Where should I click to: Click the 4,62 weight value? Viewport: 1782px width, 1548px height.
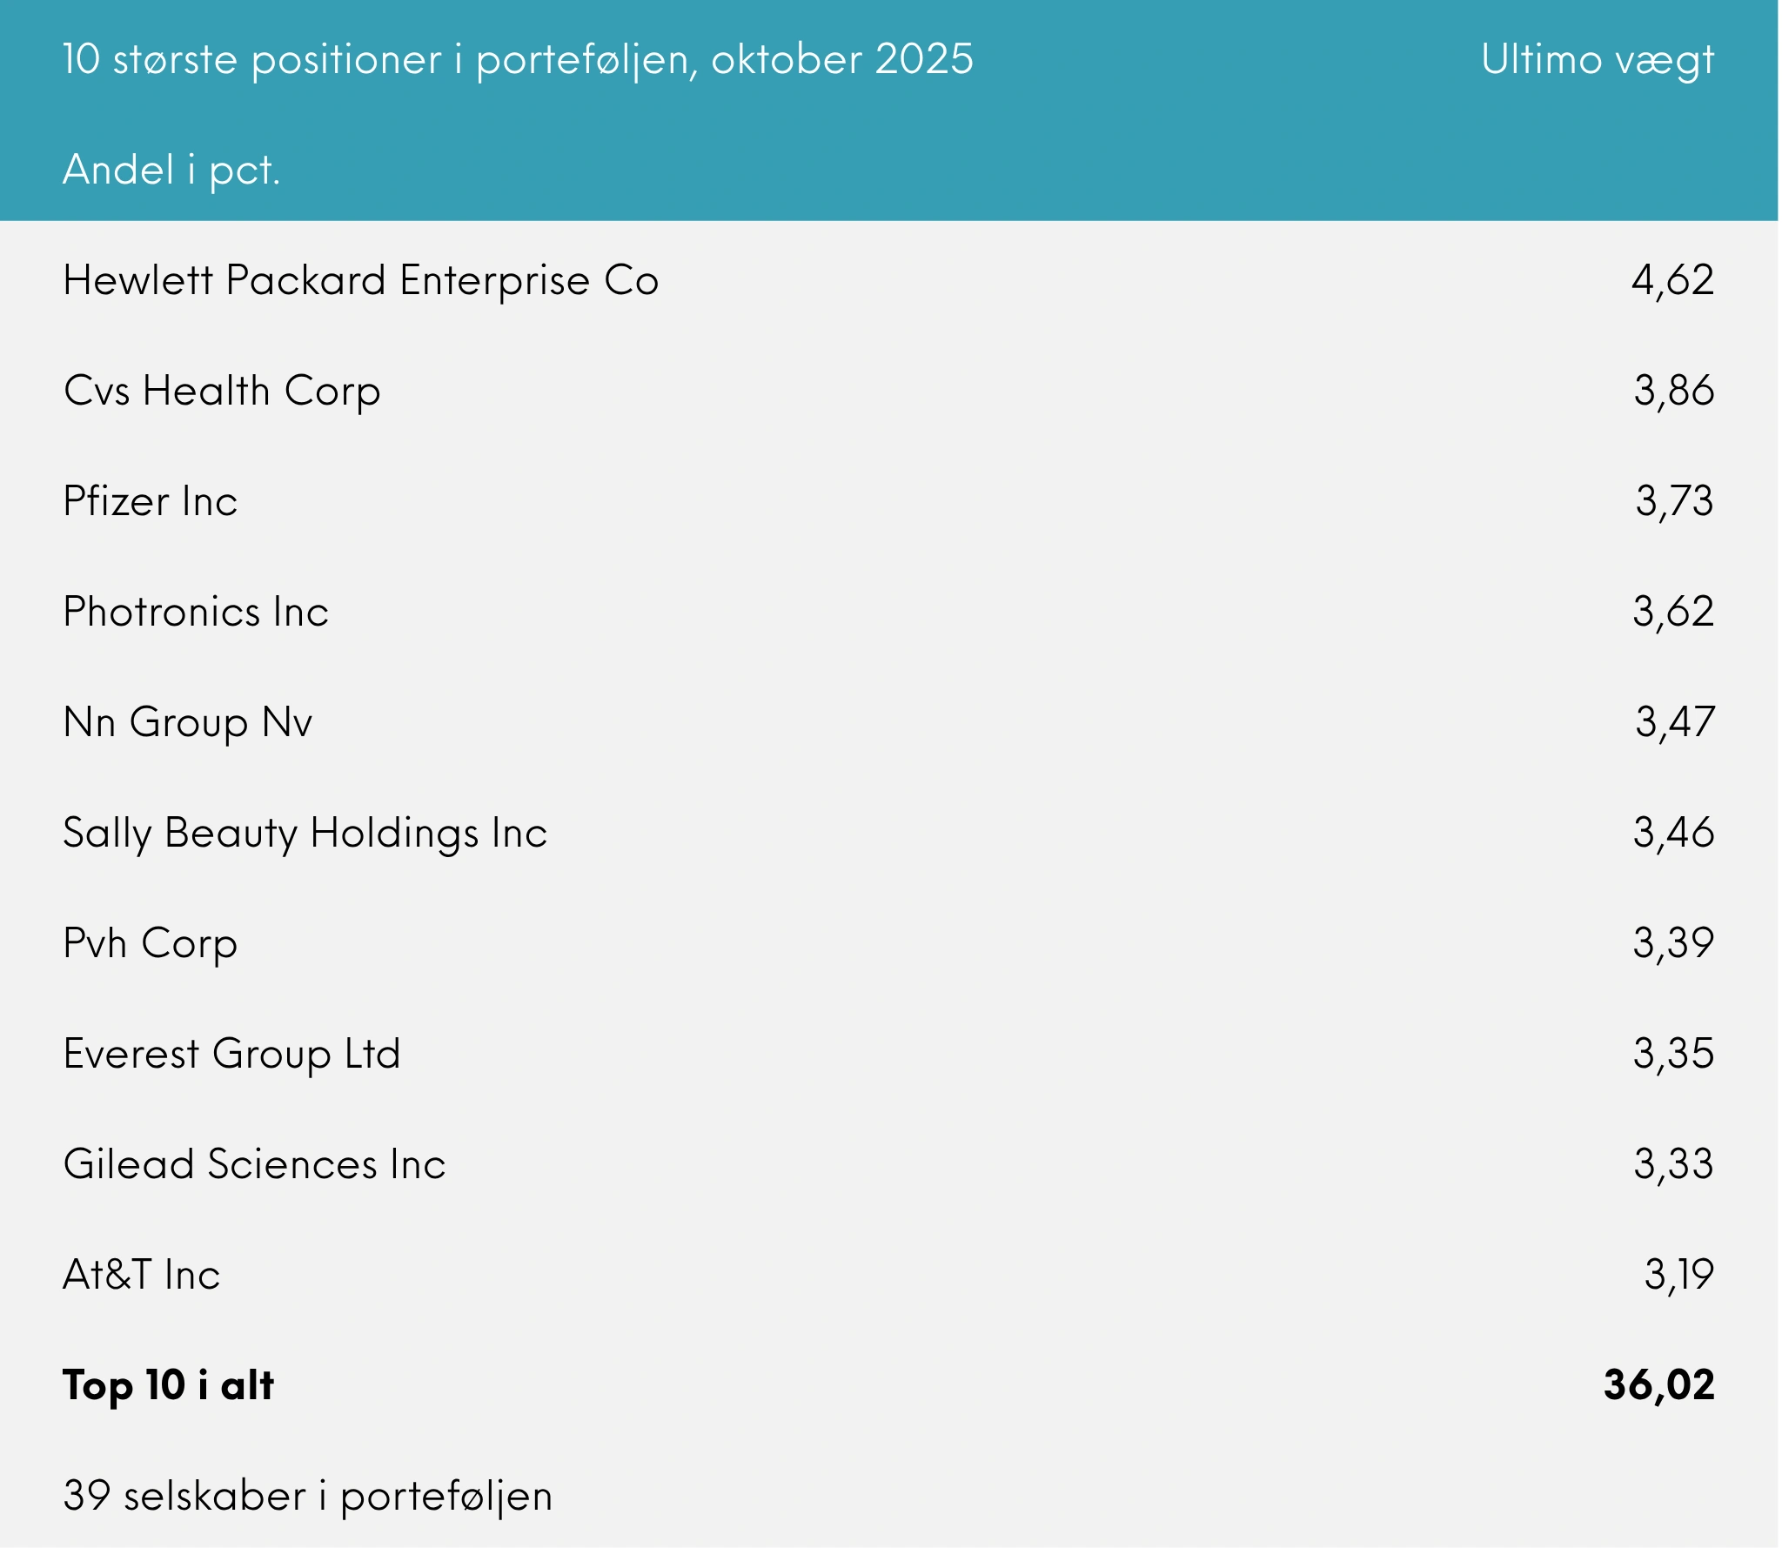pyautogui.click(x=1672, y=281)
